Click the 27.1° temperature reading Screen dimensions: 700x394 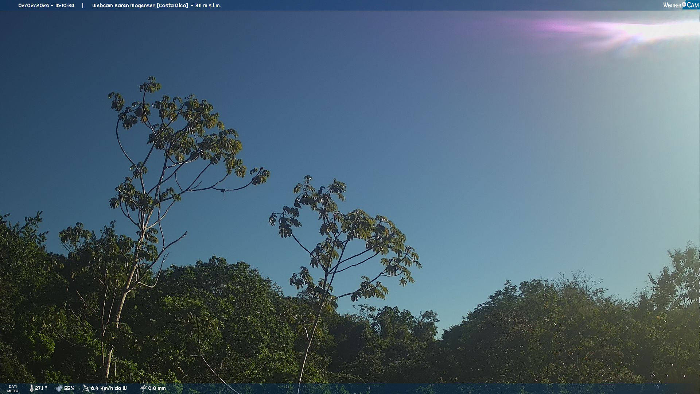(41, 388)
